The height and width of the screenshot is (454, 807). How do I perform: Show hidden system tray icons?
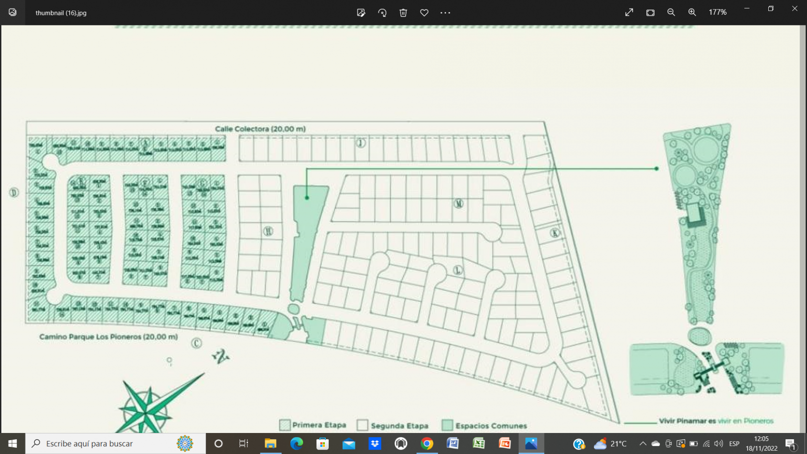[643, 443]
